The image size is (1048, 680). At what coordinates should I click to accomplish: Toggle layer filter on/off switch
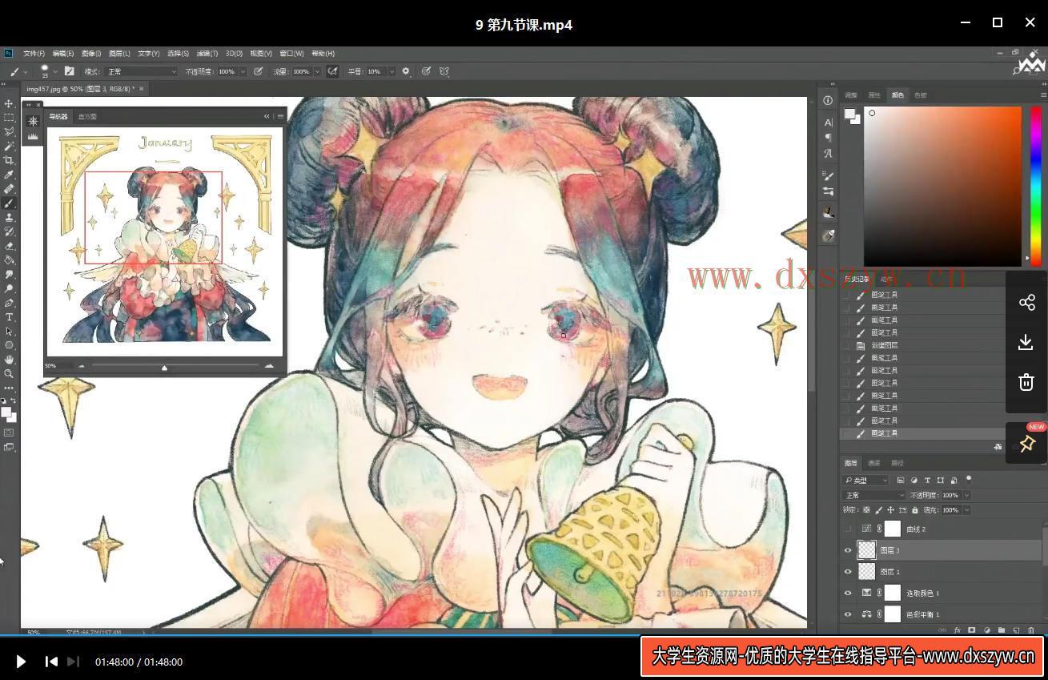click(969, 479)
